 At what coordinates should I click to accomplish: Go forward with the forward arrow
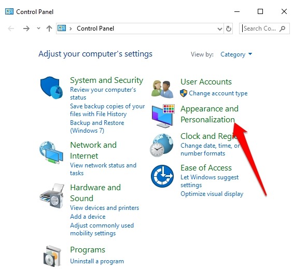click(26, 29)
